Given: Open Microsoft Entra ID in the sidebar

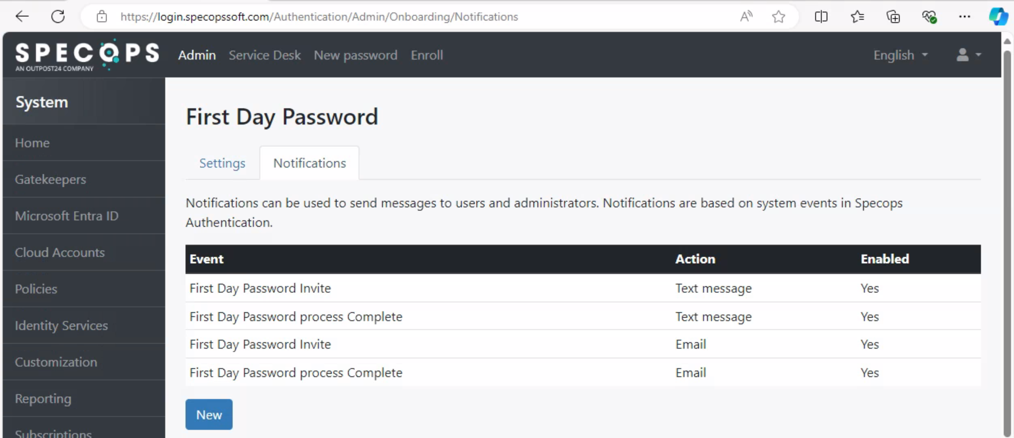Looking at the screenshot, I should (84, 216).
